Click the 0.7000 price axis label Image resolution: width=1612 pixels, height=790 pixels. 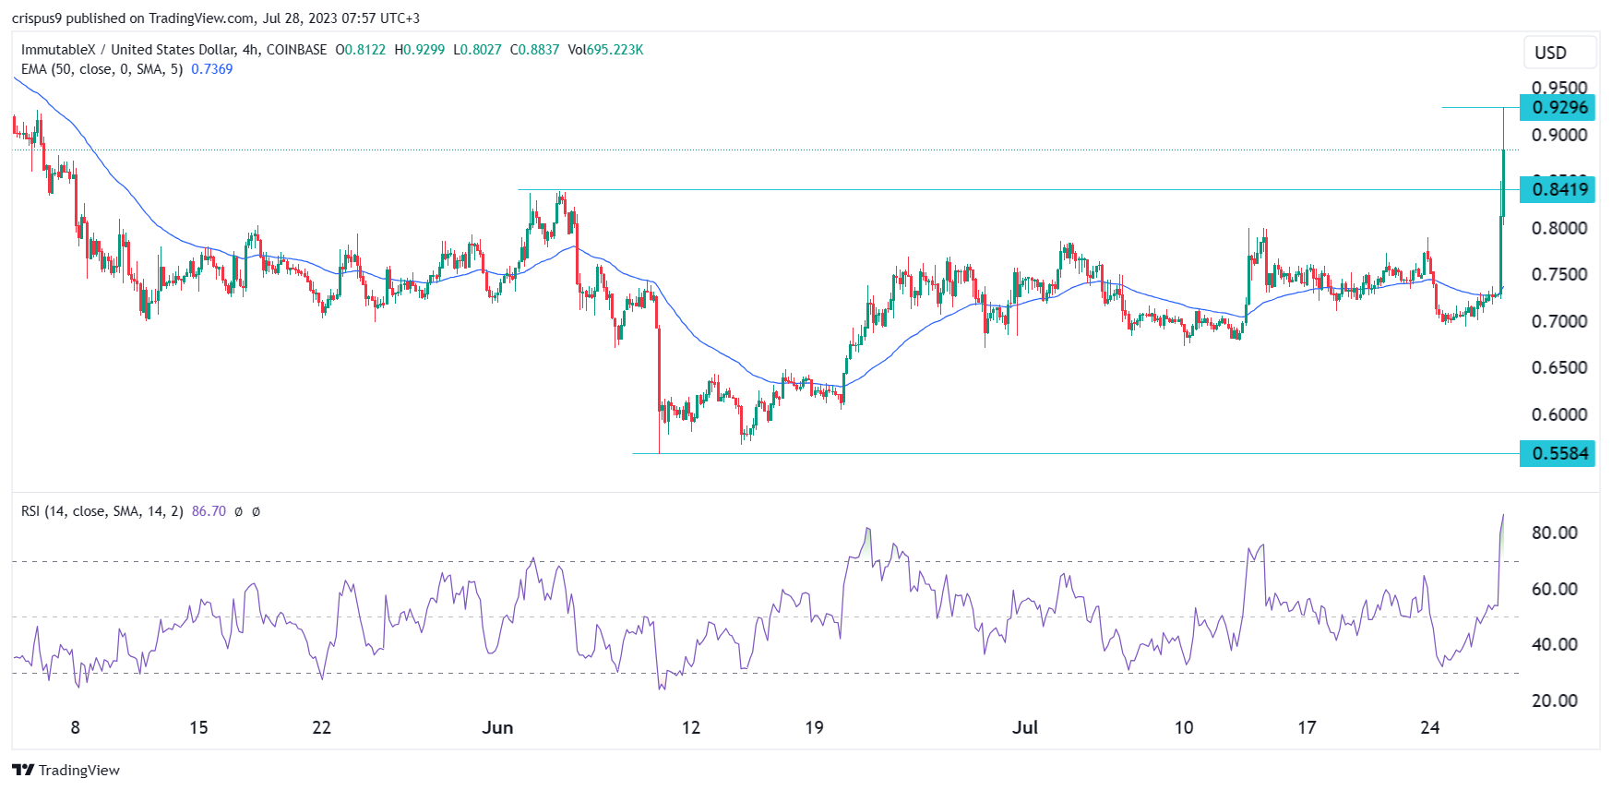click(x=1559, y=321)
